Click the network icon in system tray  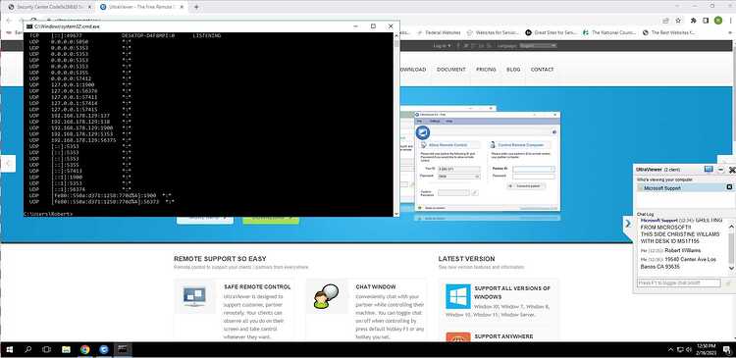click(x=680, y=349)
